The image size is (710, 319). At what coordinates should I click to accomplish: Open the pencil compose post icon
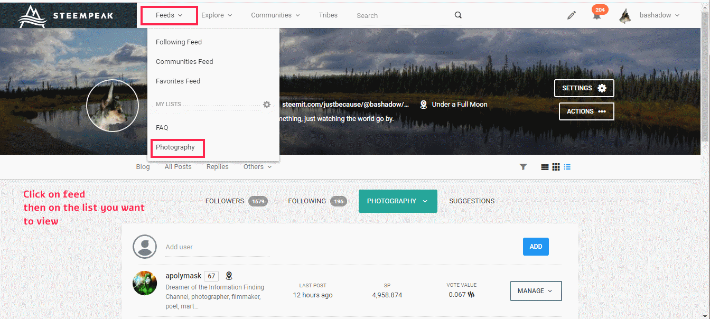pyautogui.click(x=571, y=15)
